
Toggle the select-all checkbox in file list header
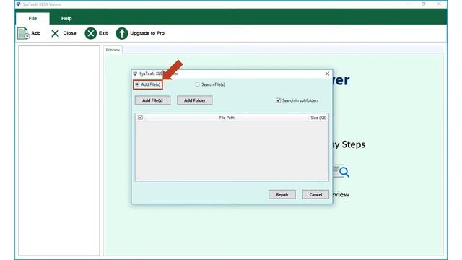(x=140, y=117)
